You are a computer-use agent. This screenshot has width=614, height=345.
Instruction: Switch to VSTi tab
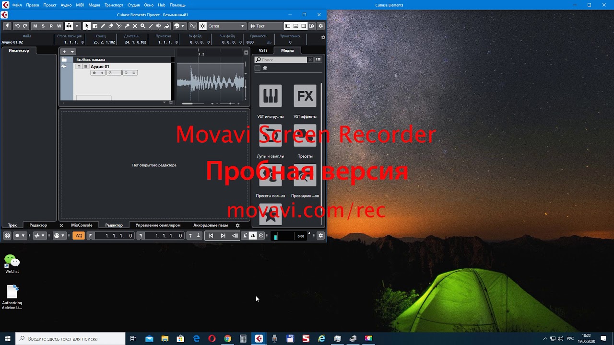[263, 50]
